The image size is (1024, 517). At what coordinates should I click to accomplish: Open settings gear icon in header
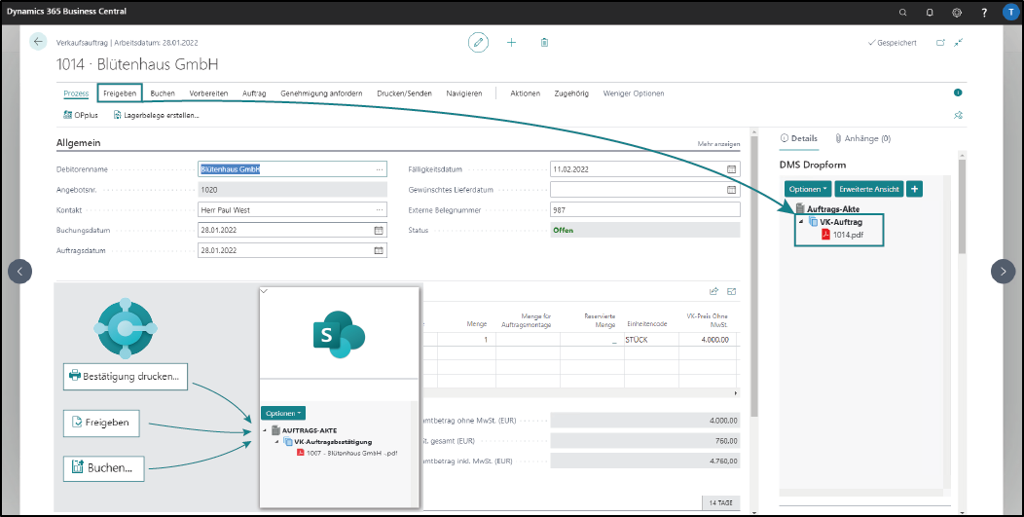tap(957, 12)
